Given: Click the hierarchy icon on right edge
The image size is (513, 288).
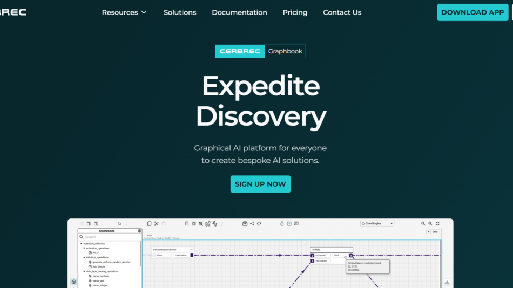Looking at the screenshot, I should [447, 283].
